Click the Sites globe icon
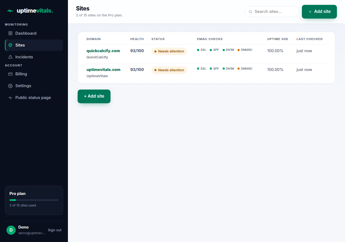This screenshot has width=345, height=242. [x=11, y=45]
